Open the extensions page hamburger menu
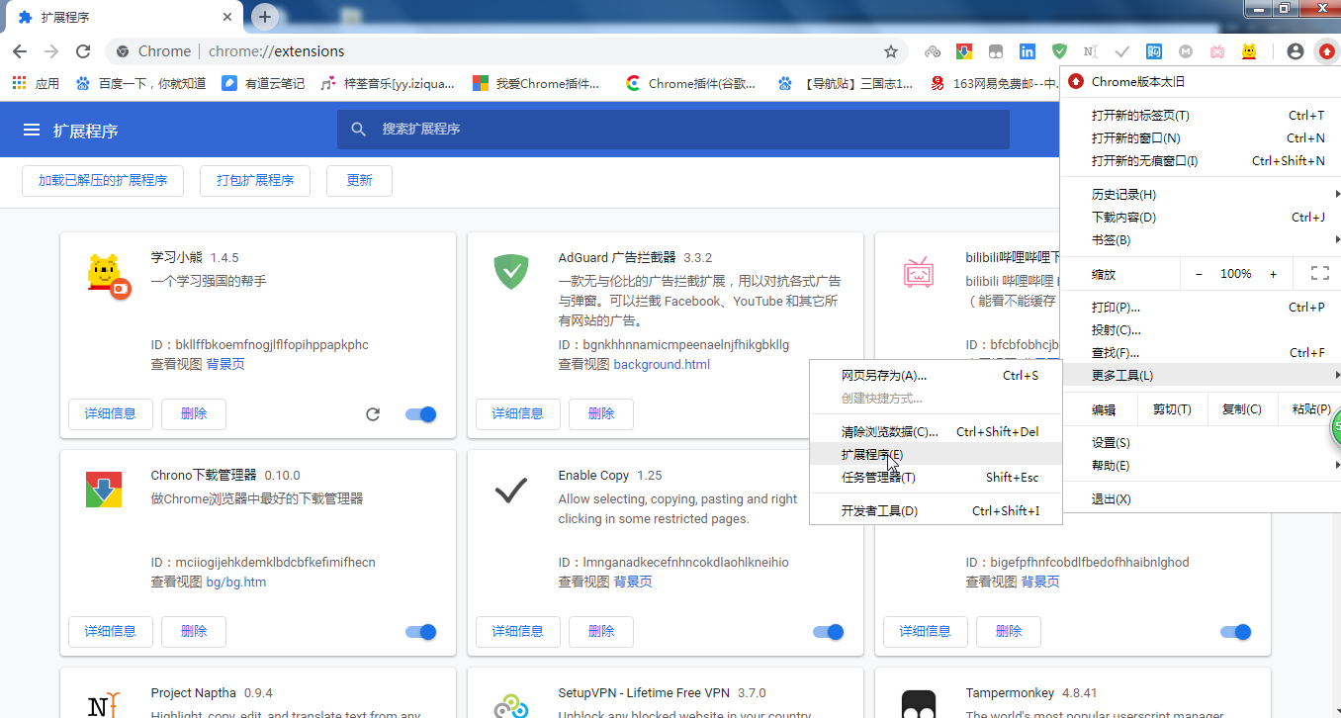The width and height of the screenshot is (1341, 718). pos(32,130)
